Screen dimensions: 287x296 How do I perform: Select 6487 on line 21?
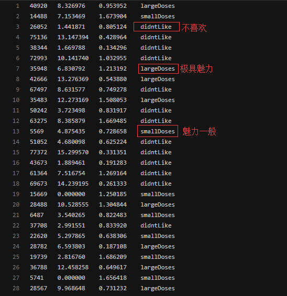37,215
